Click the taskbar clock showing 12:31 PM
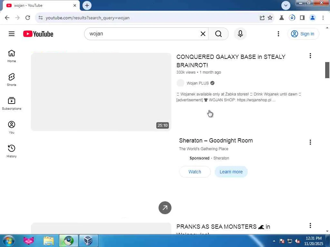The width and height of the screenshot is (330, 247). (x=314, y=241)
